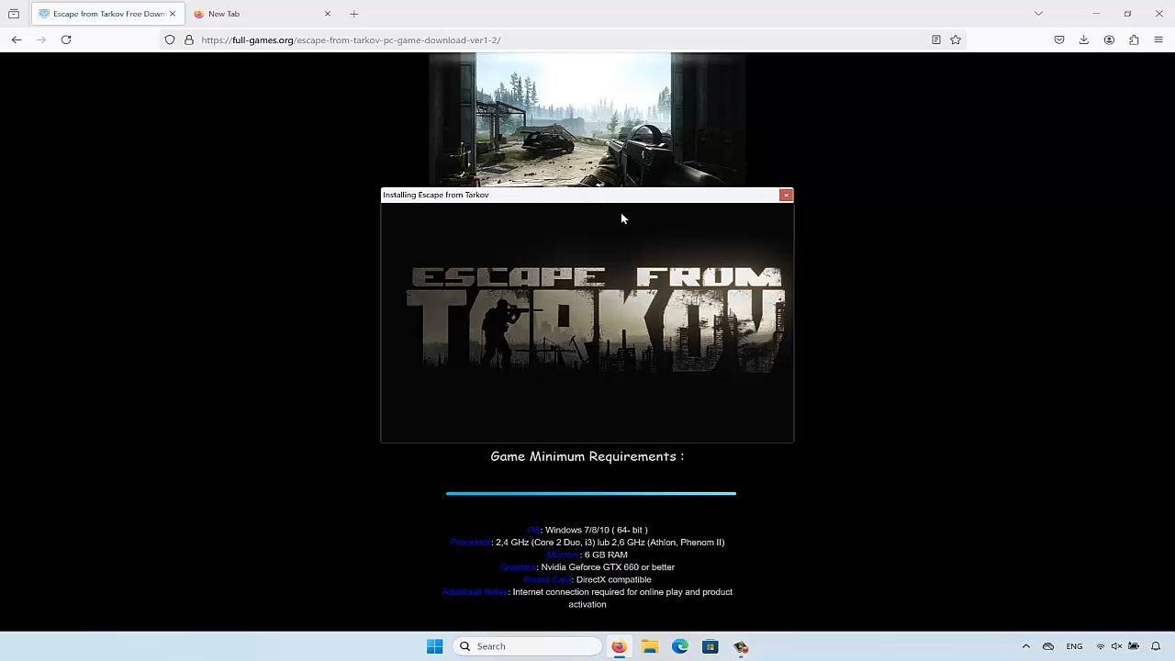The width and height of the screenshot is (1175, 661).
Task: Open the installer app icon on taskbar
Action: [x=741, y=646]
